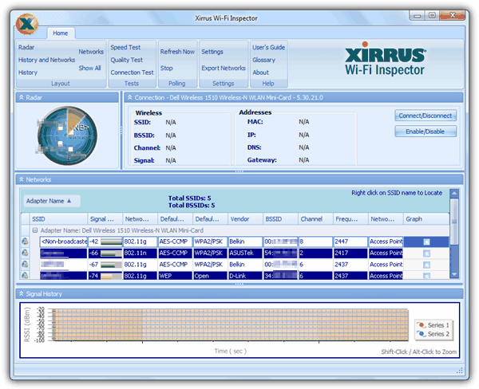Click the network icon beside the ASUSTek row
479x389 pixels.
(x=25, y=253)
